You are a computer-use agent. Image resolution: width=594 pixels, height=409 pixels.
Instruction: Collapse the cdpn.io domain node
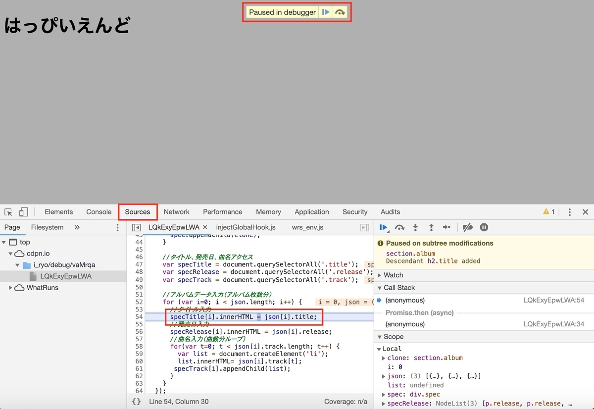coord(11,254)
